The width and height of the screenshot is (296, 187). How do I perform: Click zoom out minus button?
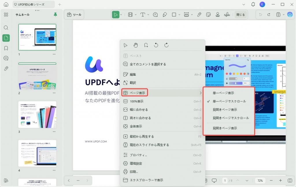(271, 180)
